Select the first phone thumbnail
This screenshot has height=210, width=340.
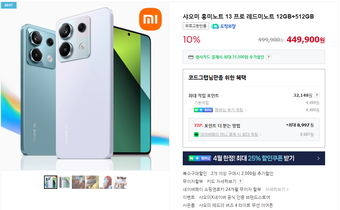pyautogui.click(x=51, y=182)
